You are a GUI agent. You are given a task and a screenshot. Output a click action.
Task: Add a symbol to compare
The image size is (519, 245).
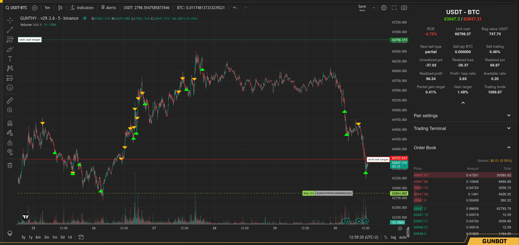(35, 8)
